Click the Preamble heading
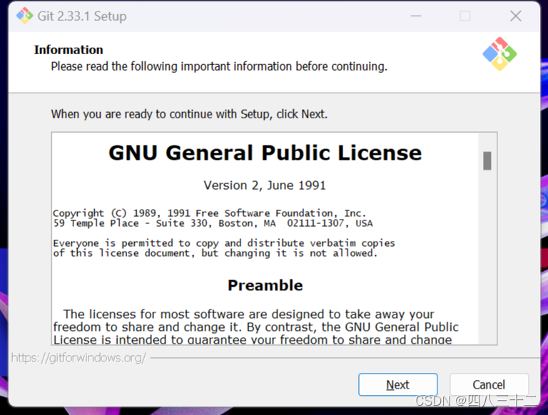Screen dimensions: 548x415 [x=265, y=285]
